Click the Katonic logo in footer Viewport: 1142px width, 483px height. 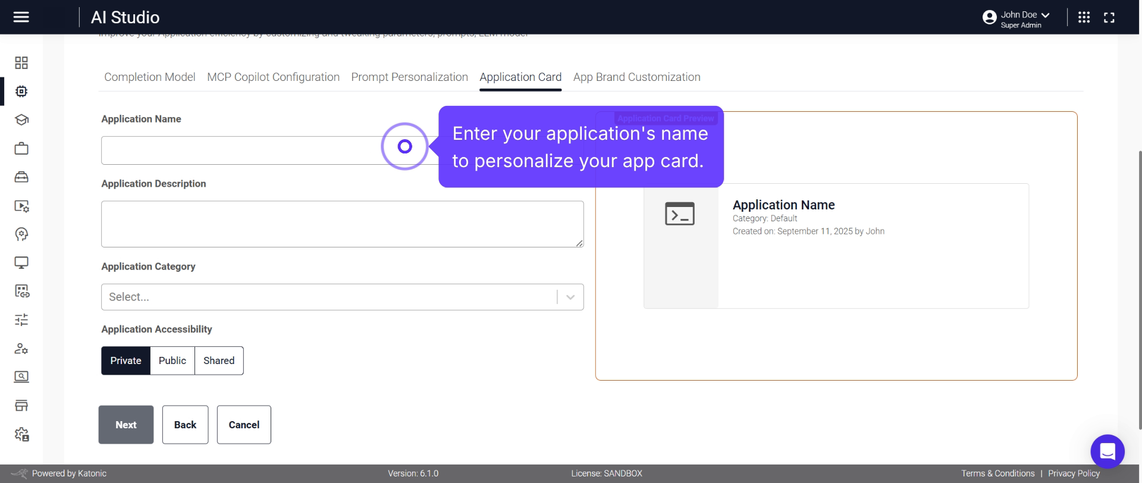(20, 473)
